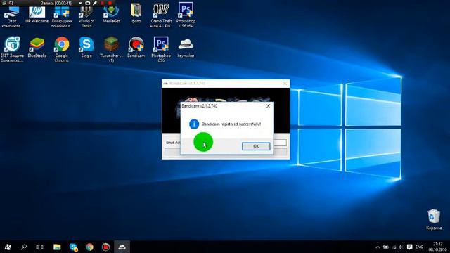Select the Skype desktop shortcut
This screenshot has height=253, width=450.
pos(86,47)
